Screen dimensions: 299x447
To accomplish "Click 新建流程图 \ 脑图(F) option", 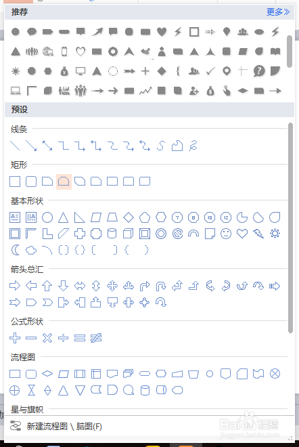I will (x=64, y=426).
